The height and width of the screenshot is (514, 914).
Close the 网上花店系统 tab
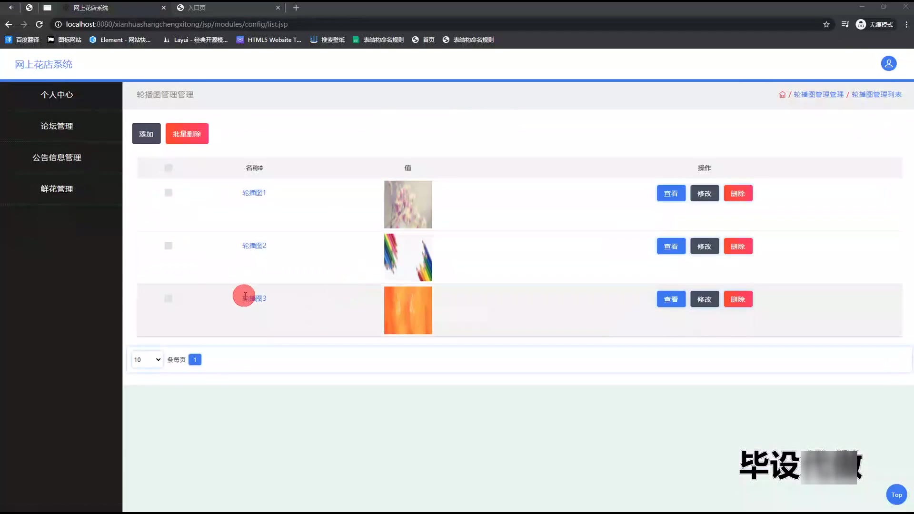[163, 8]
